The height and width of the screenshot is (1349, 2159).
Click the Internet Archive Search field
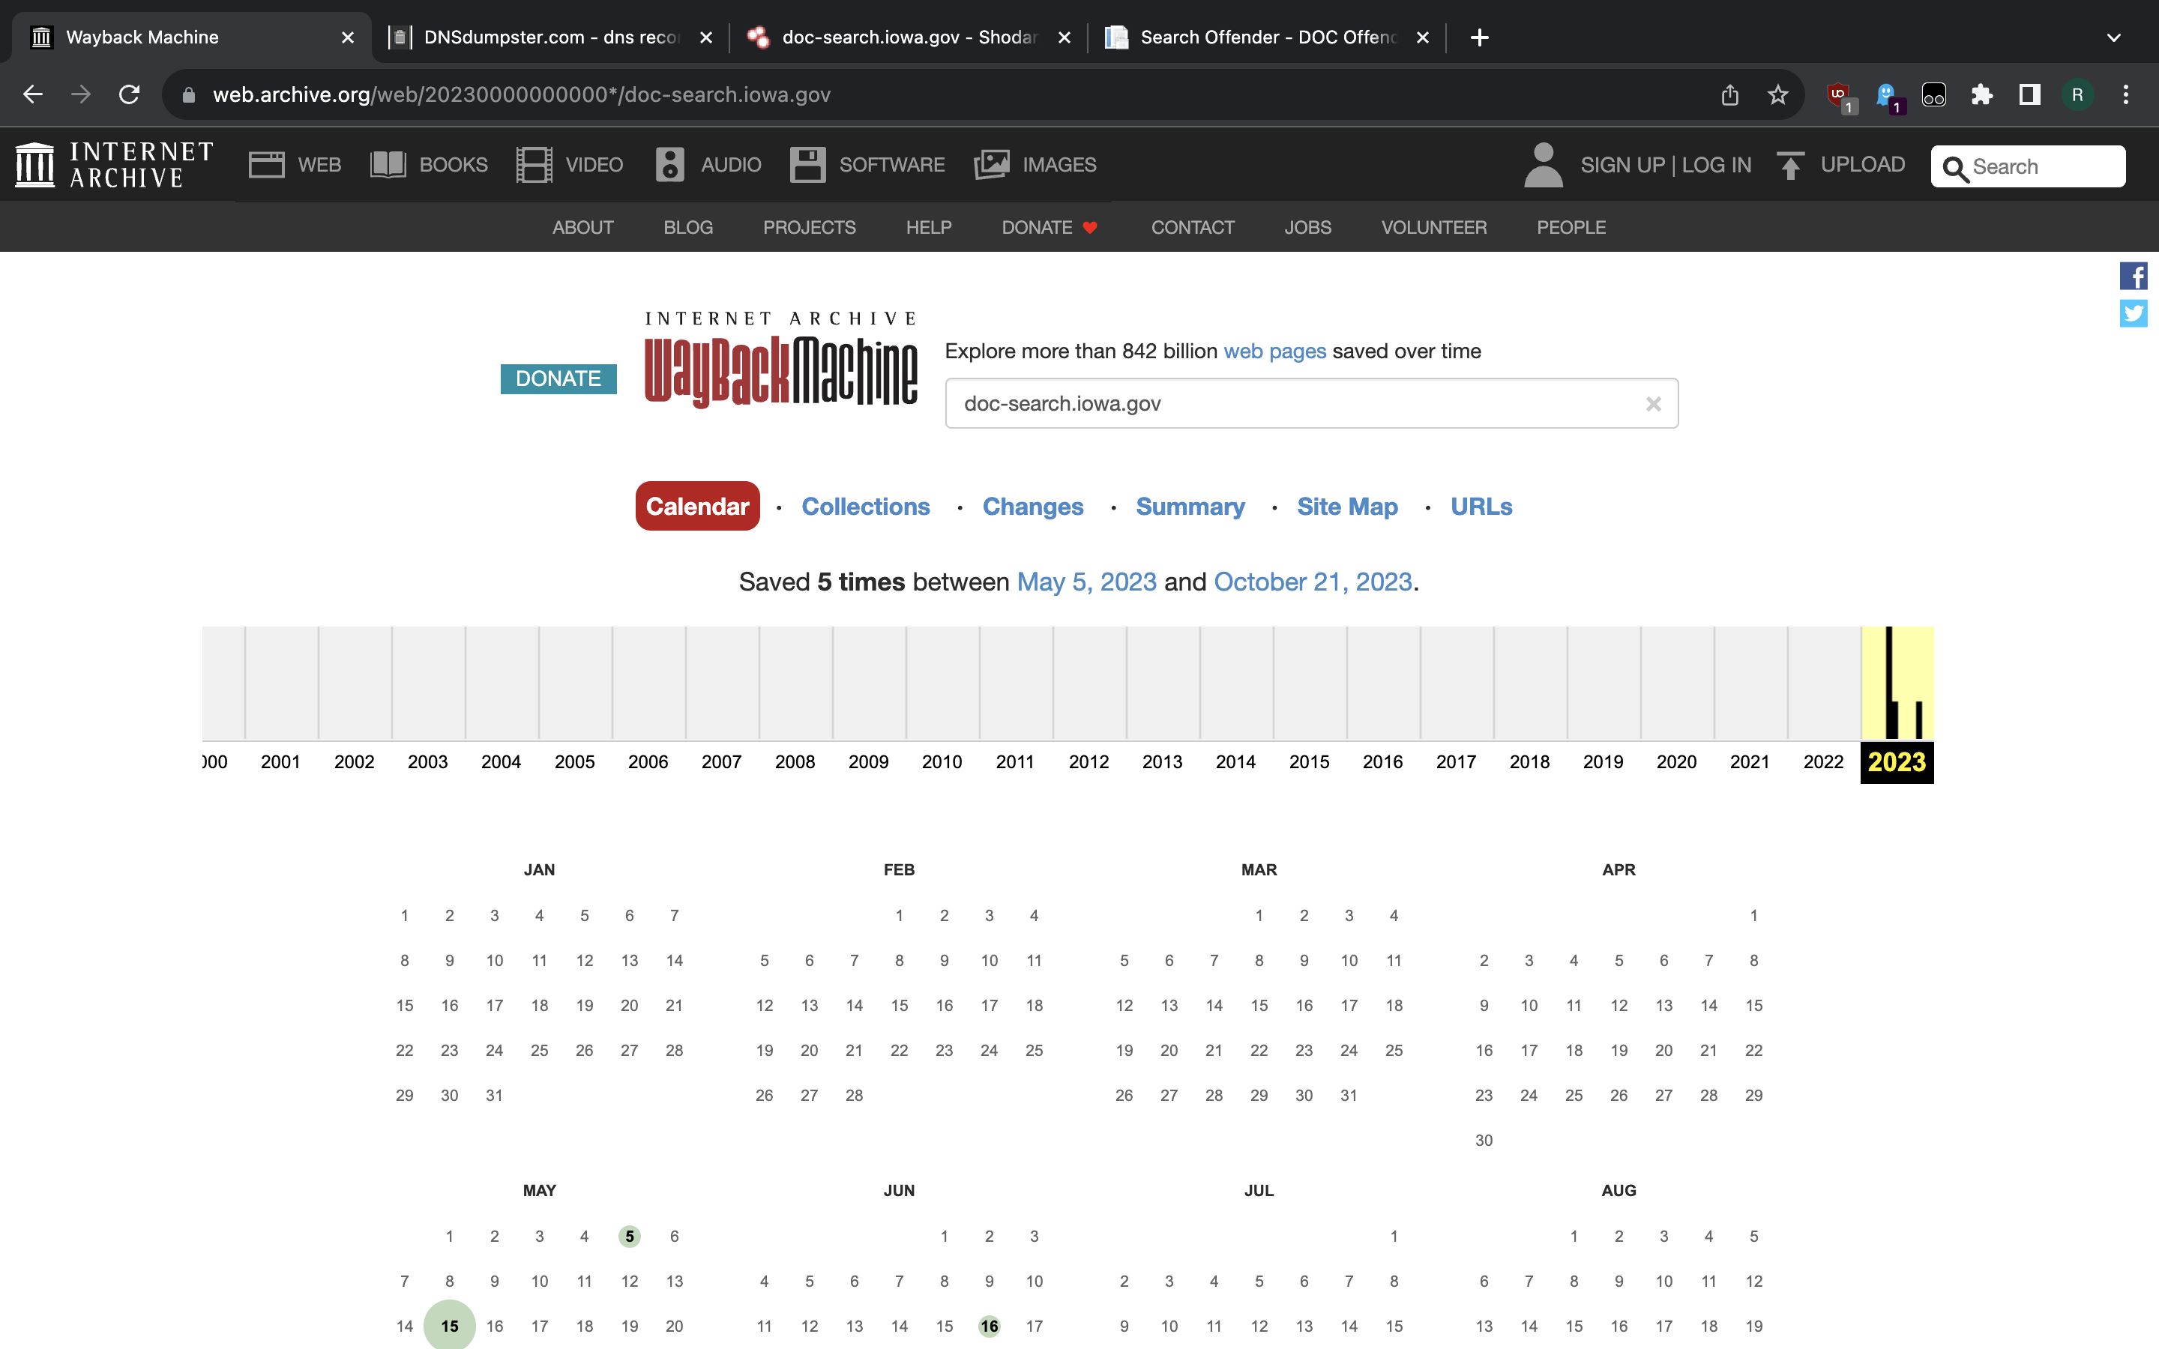coord(2028,167)
